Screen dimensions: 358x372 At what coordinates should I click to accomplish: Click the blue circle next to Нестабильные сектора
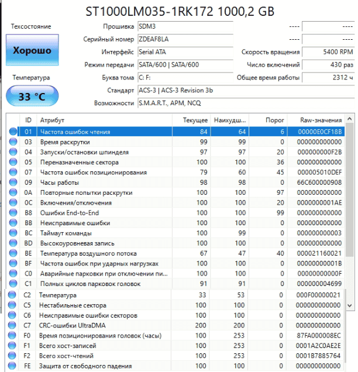tap(13, 305)
